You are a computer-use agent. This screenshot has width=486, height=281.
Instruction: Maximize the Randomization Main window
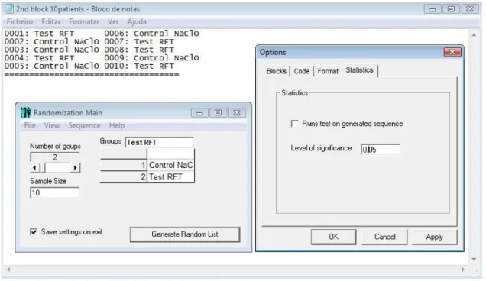(x=219, y=113)
